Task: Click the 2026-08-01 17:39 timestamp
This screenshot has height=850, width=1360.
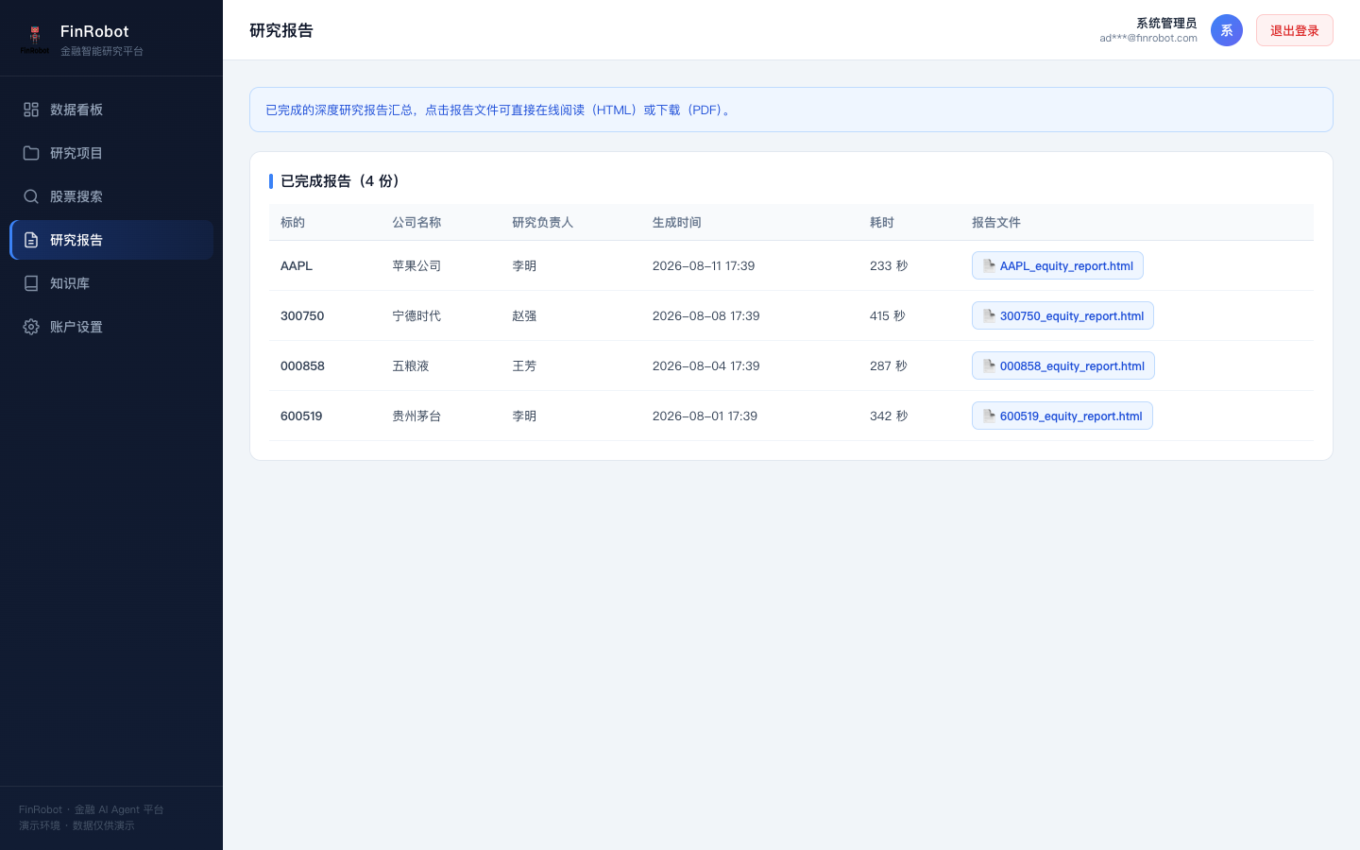Action: click(705, 416)
